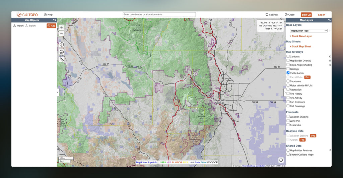Zoom out with the minus button
The height and width of the screenshot is (178, 343).
62,33
